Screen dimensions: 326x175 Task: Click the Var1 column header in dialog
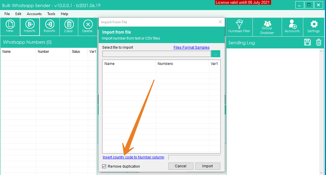tap(214, 64)
